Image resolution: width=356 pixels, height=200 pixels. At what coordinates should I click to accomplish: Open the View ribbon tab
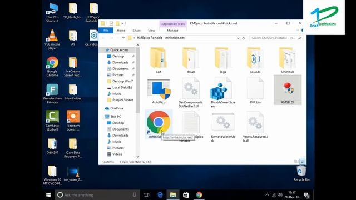click(x=151, y=31)
